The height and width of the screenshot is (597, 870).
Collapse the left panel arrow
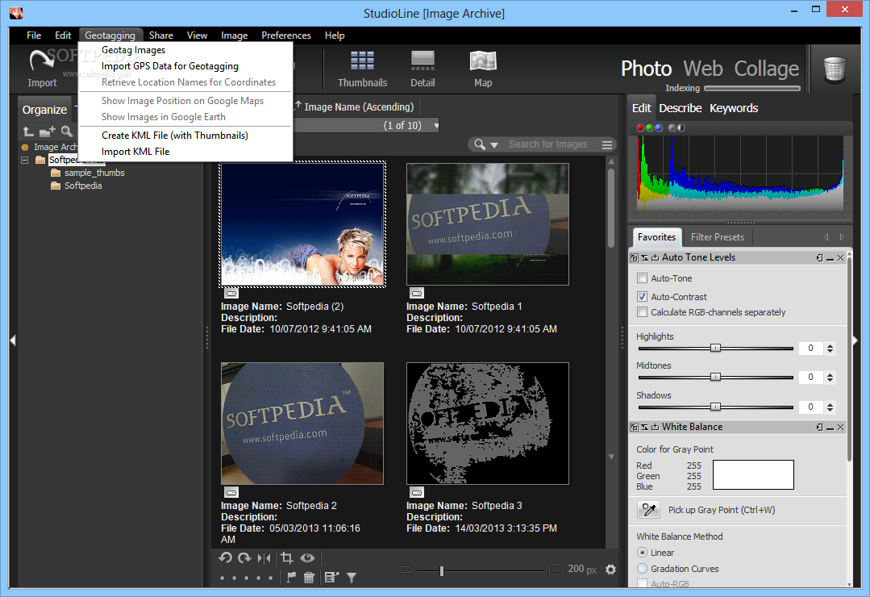click(x=13, y=340)
